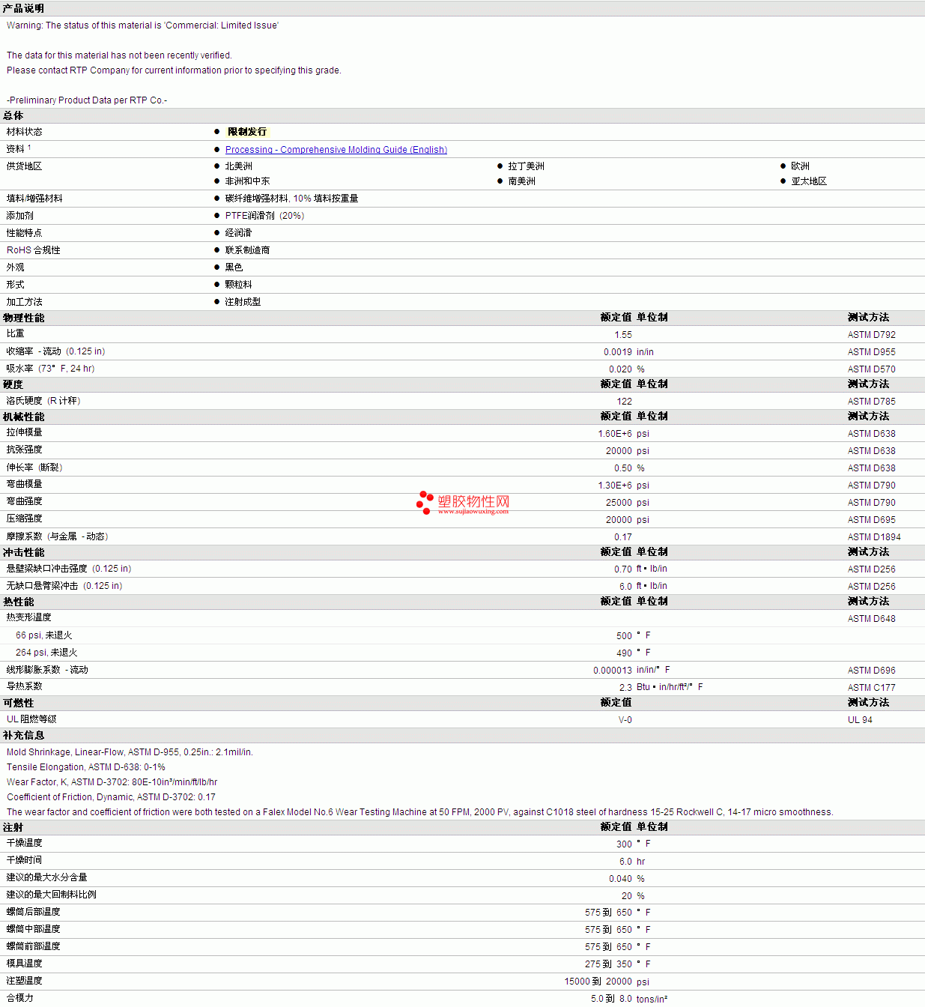Click ASTM D648 test method
925x1007 pixels.
872,619
